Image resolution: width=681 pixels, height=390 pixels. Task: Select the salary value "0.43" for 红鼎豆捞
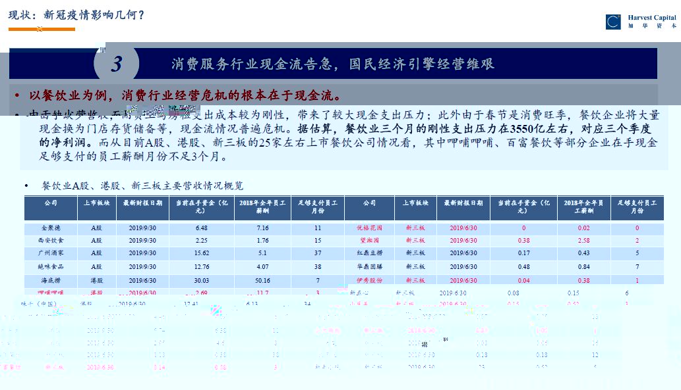click(x=583, y=253)
